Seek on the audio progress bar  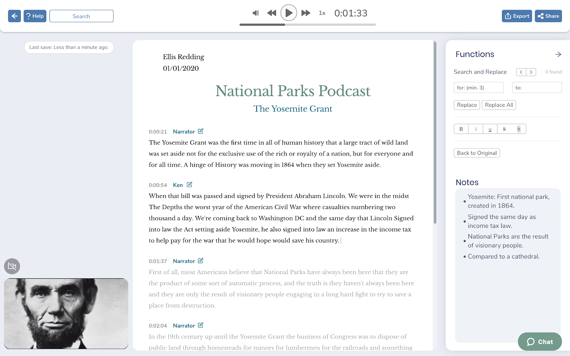point(307,25)
